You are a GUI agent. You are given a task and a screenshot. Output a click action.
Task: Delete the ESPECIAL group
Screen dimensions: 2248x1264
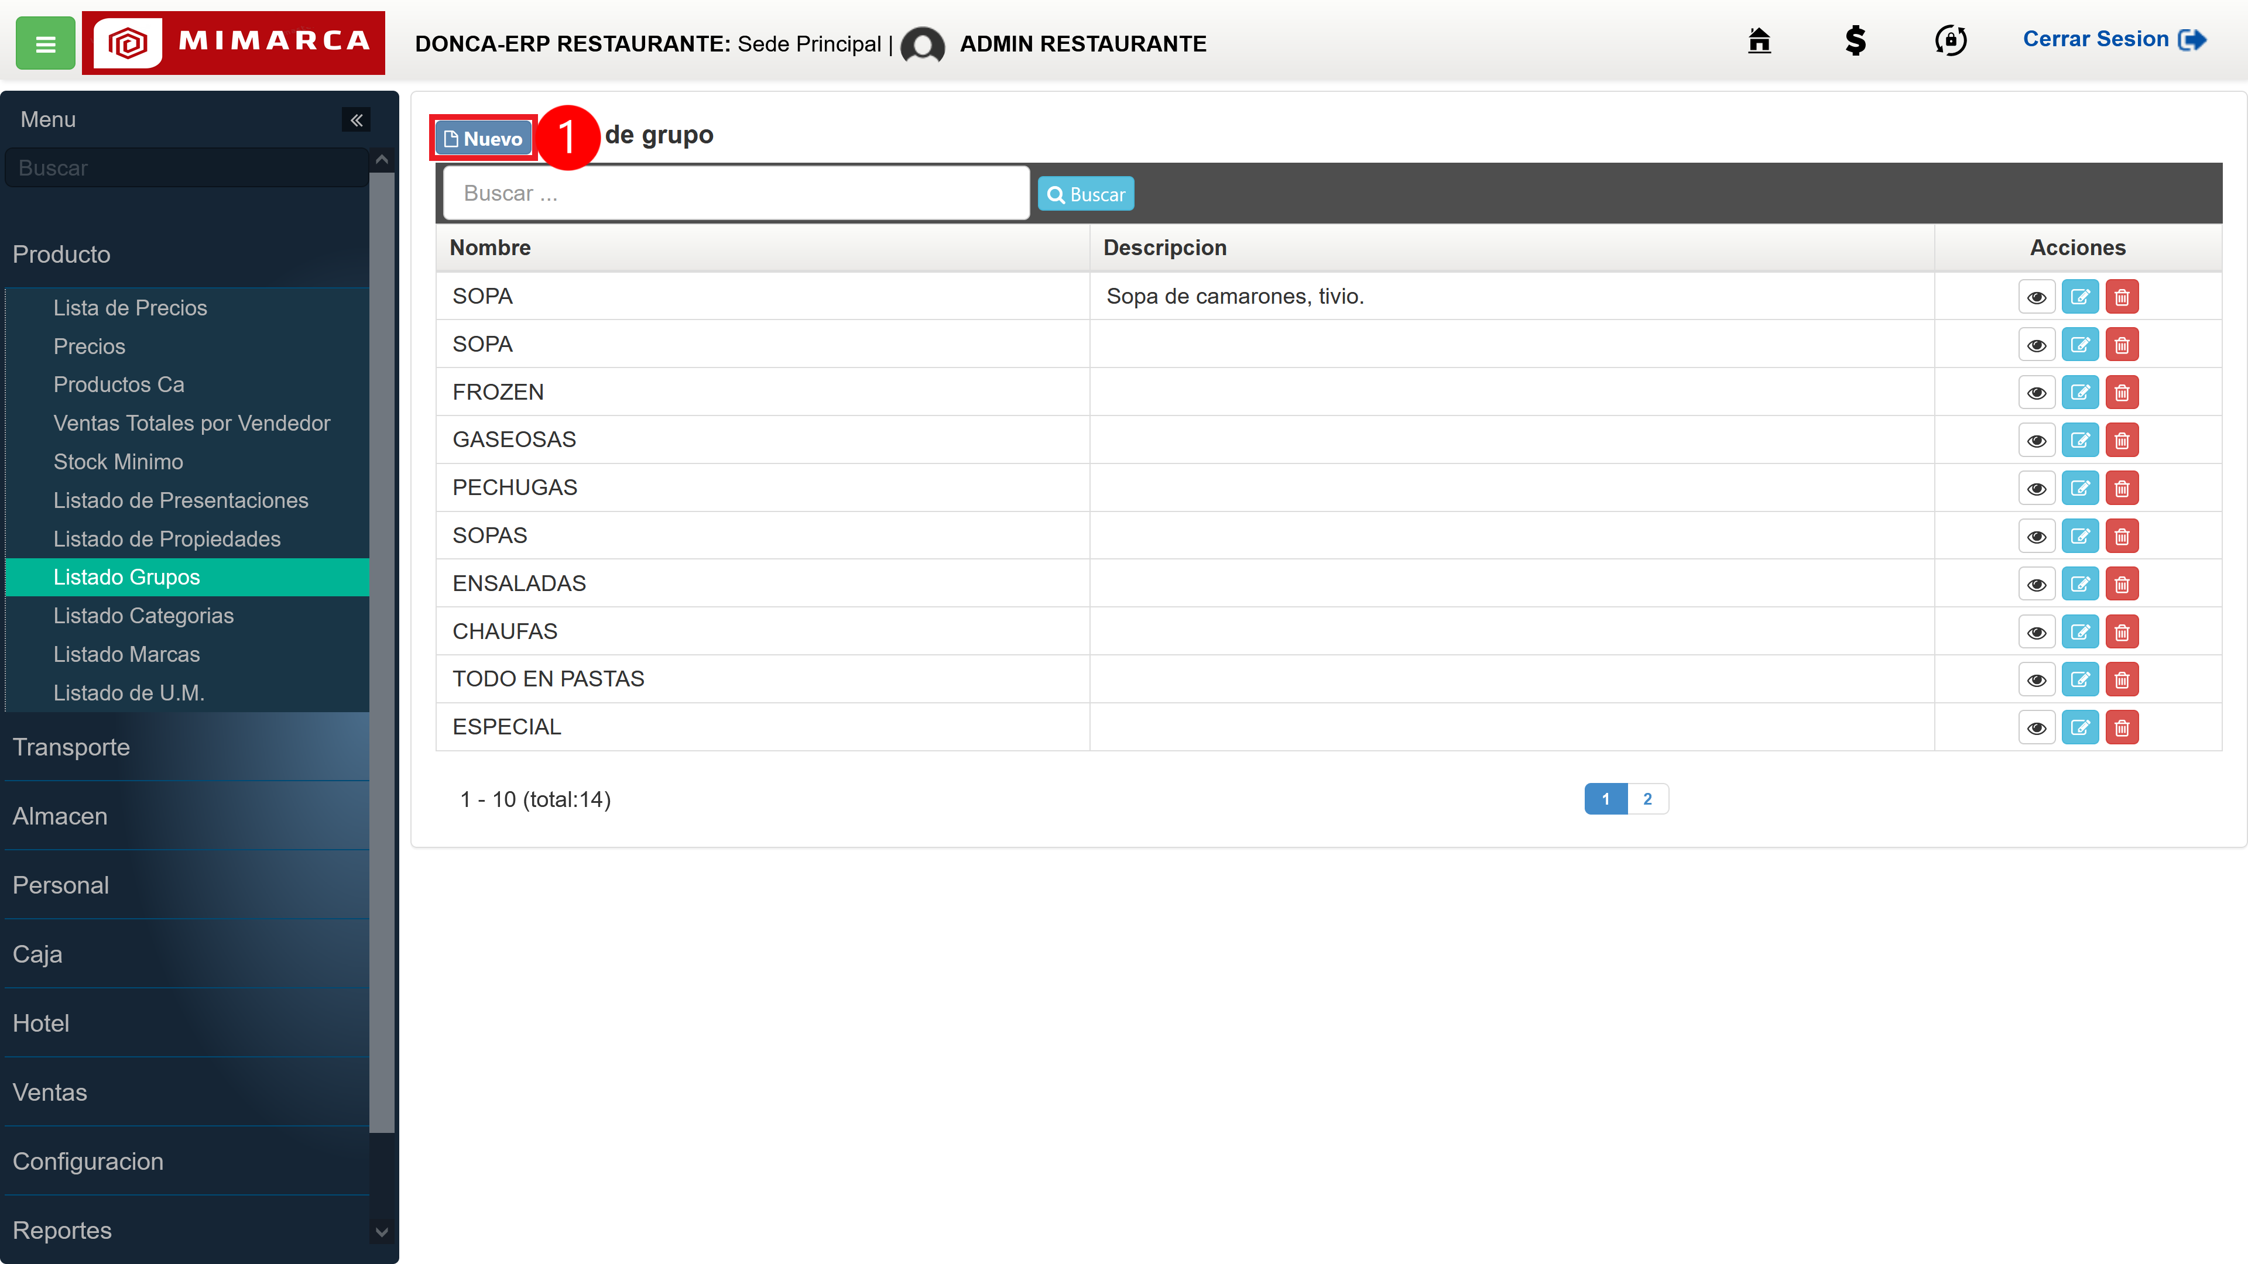pos(2122,729)
